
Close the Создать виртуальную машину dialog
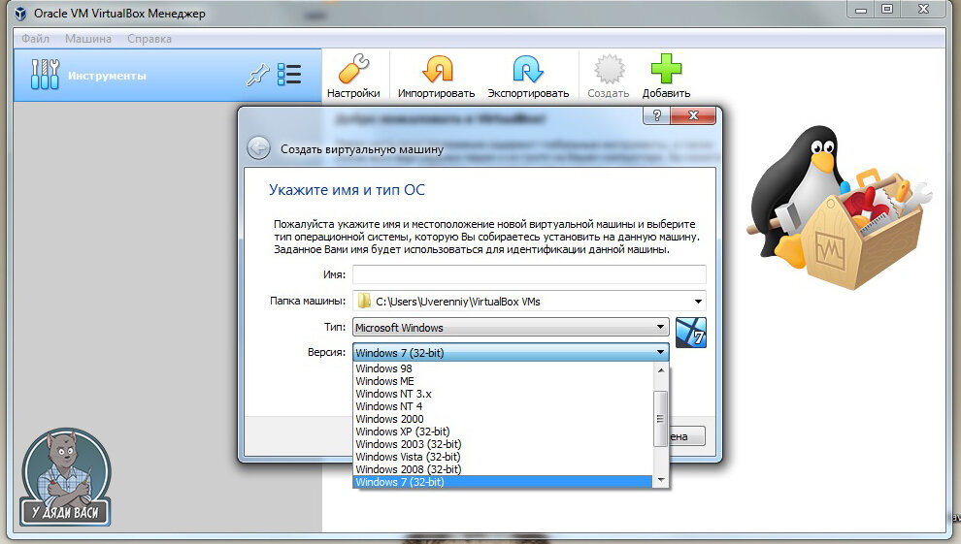tap(693, 115)
